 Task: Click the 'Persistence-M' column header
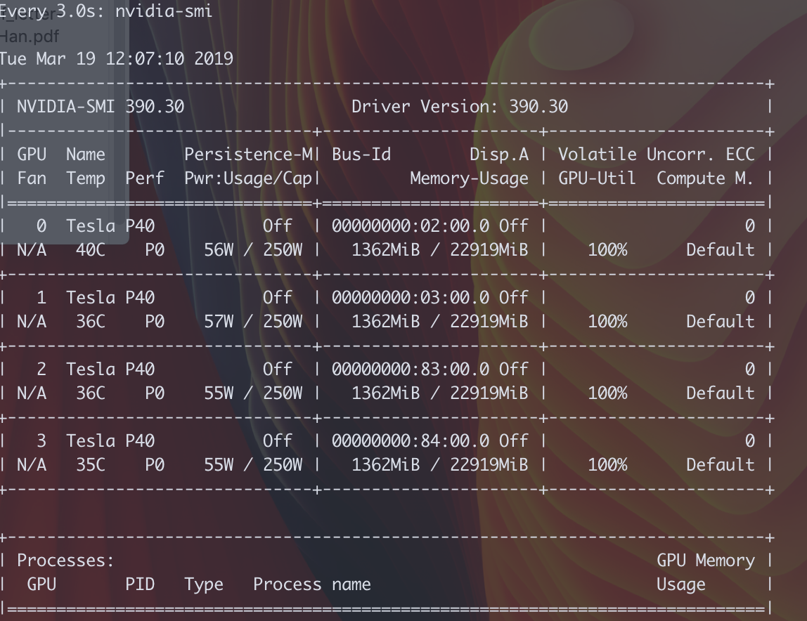pyautogui.click(x=248, y=155)
